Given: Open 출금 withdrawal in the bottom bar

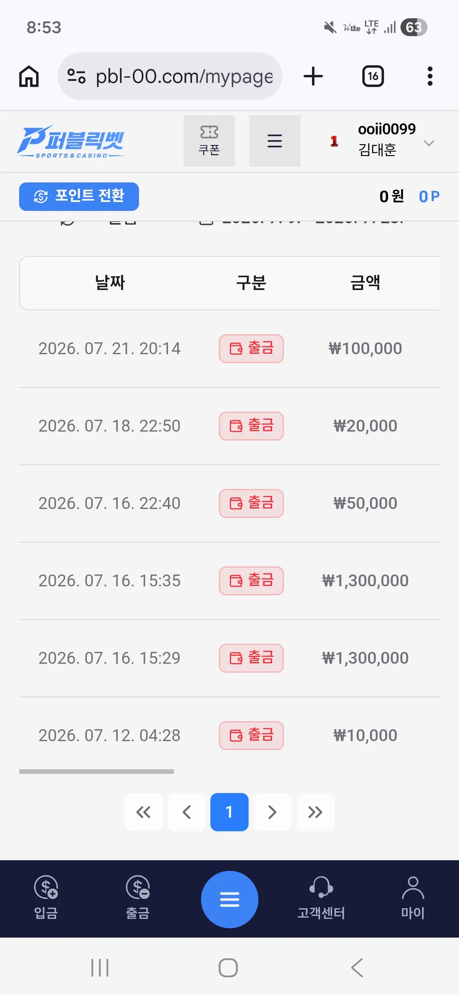Looking at the screenshot, I should [138, 898].
